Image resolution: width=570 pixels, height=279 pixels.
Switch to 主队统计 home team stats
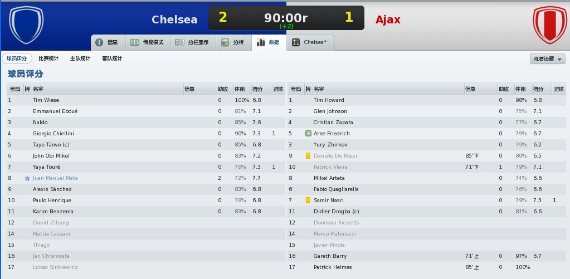[80, 58]
